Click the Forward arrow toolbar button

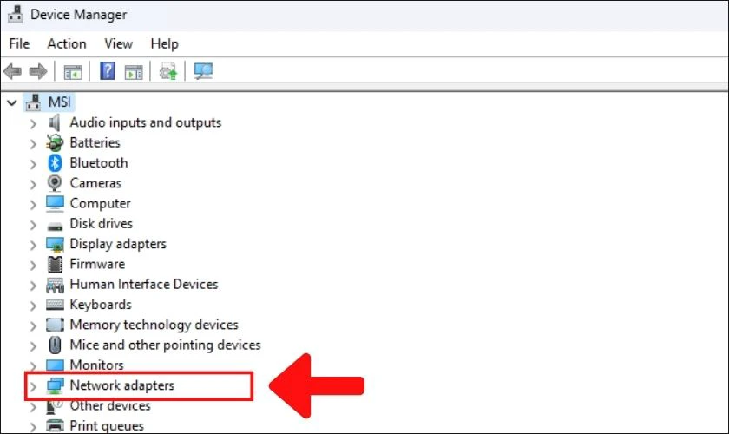pos(37,71)
